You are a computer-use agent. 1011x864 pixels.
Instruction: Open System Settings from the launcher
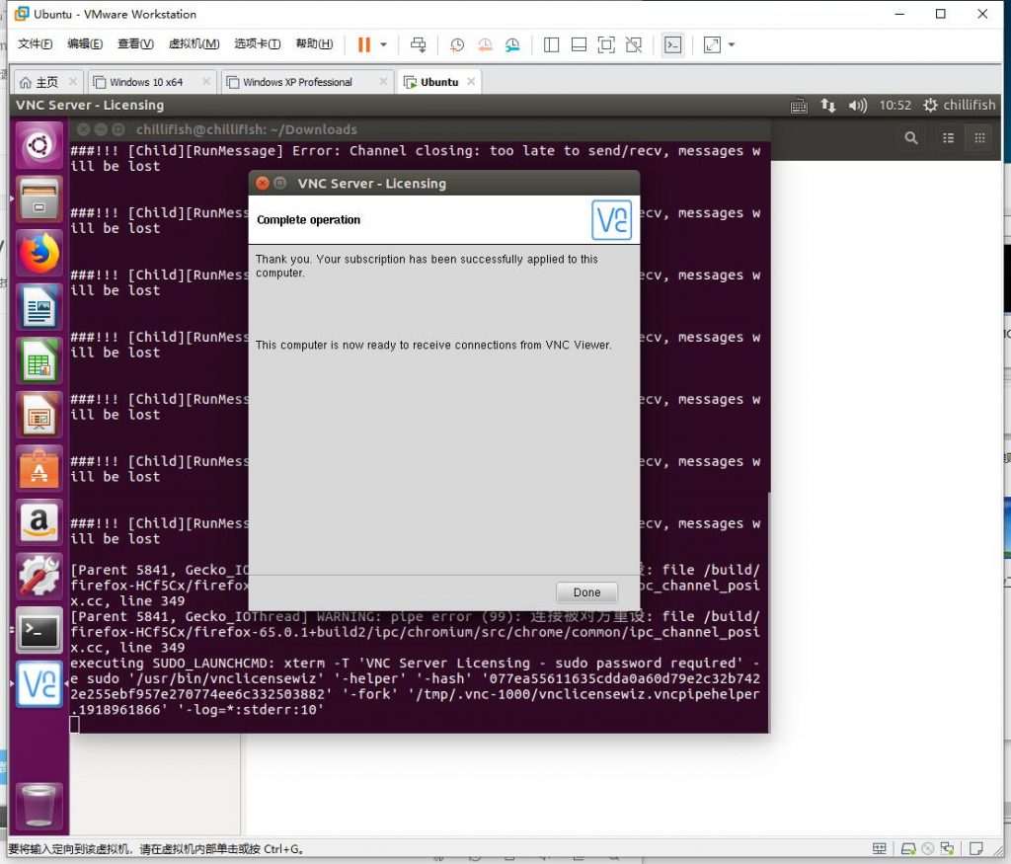(x=39, y=576)
